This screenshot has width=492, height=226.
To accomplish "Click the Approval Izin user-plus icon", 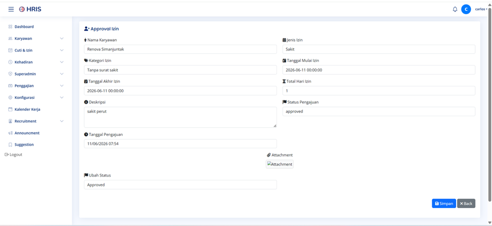I will 87,29.
